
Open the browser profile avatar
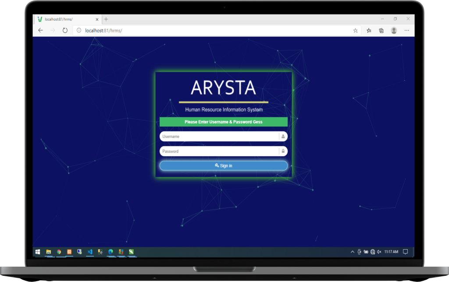(x=394, y=30)
